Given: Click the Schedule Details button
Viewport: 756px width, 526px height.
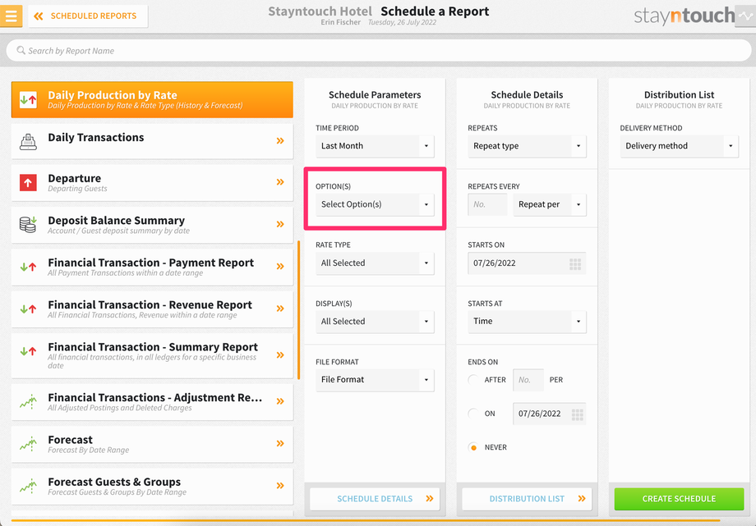Looking at the screenshot, I should 375,499.
